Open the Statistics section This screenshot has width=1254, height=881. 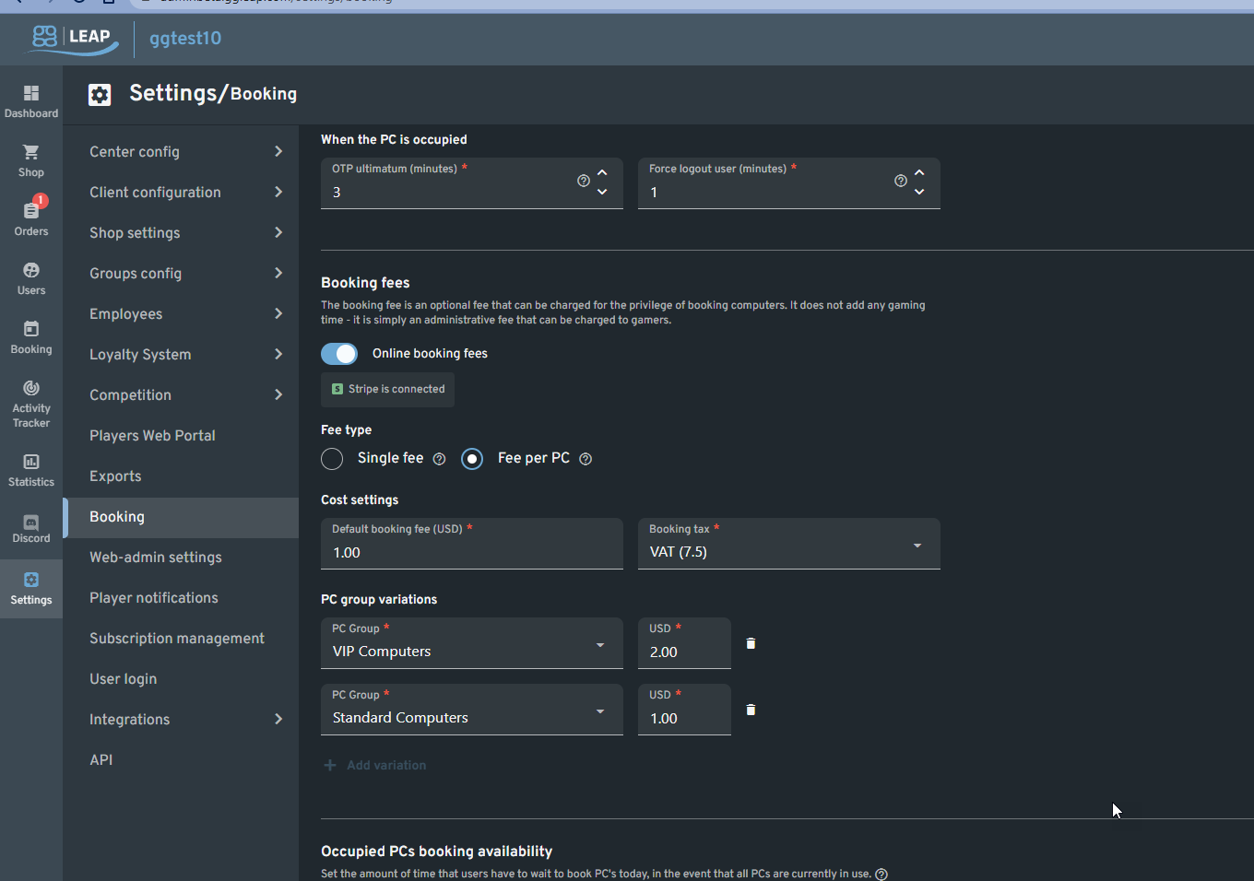coord(30,470)
